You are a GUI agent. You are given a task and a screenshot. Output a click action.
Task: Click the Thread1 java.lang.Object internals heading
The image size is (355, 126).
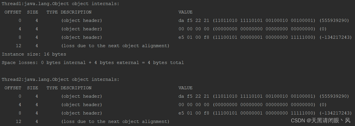(60, 4)
